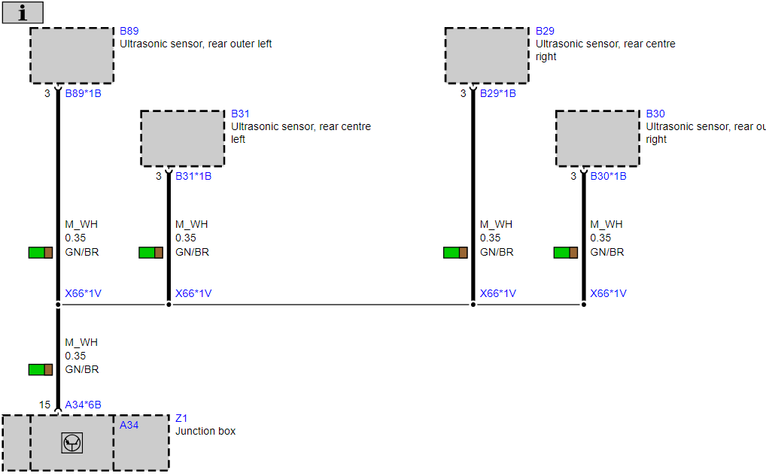This screenshot has width=766, height=476.
Task: Open the A34*6B connector link
Action: [x=83, y=405]
